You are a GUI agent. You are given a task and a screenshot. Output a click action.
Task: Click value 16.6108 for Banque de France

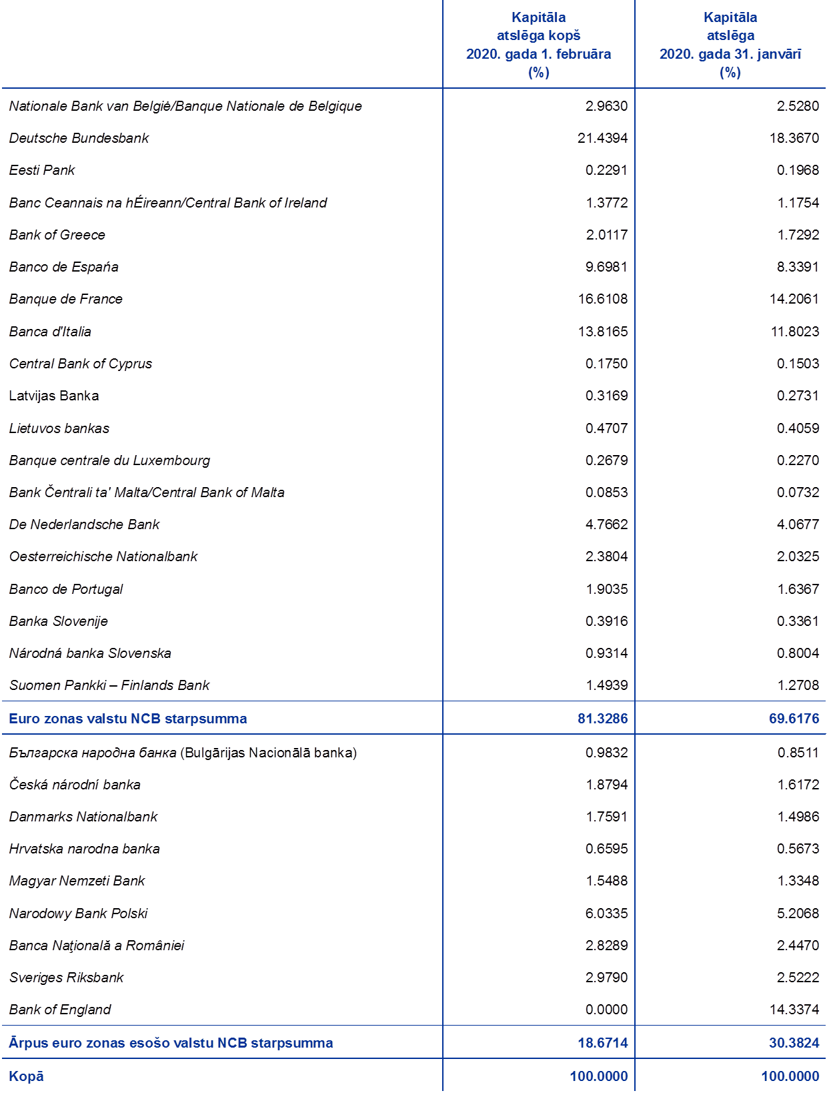(603, 299)
